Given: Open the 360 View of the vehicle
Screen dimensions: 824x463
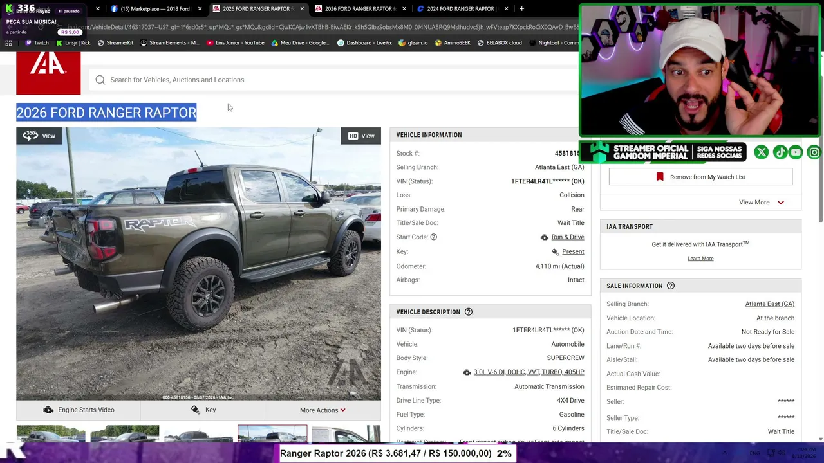Looking at the screenshot, I should (39, 136).
